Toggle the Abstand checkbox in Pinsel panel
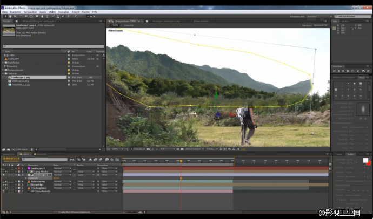This screenshot has height=219, width=373. tap(337, 118)
